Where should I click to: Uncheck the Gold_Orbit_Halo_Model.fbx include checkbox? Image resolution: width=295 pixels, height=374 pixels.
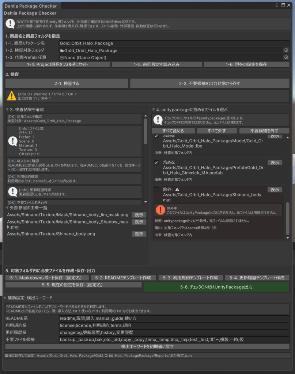point(156,136)
